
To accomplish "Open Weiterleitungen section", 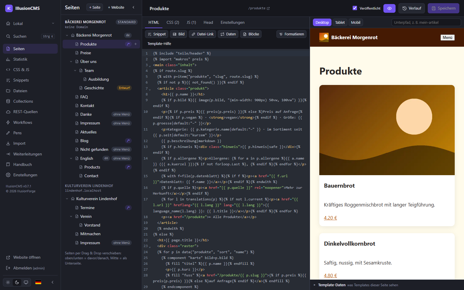I will coord(30,154).
